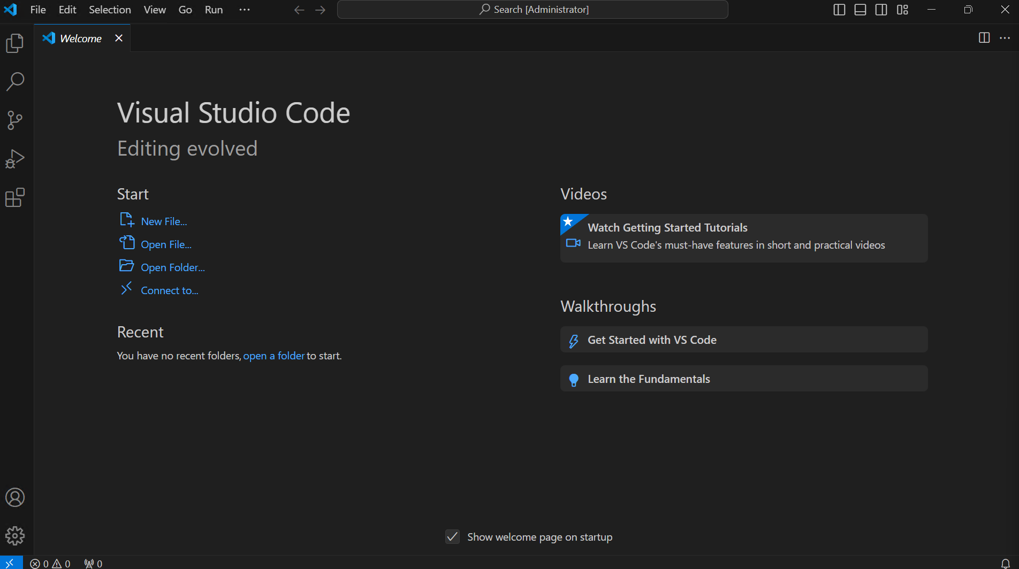Open the Explorer view in activity bar

tap(15, 43)
